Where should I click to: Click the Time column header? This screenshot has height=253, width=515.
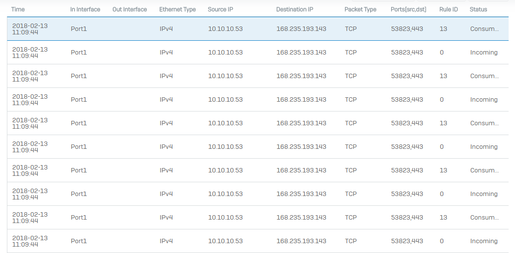point(18,9)
